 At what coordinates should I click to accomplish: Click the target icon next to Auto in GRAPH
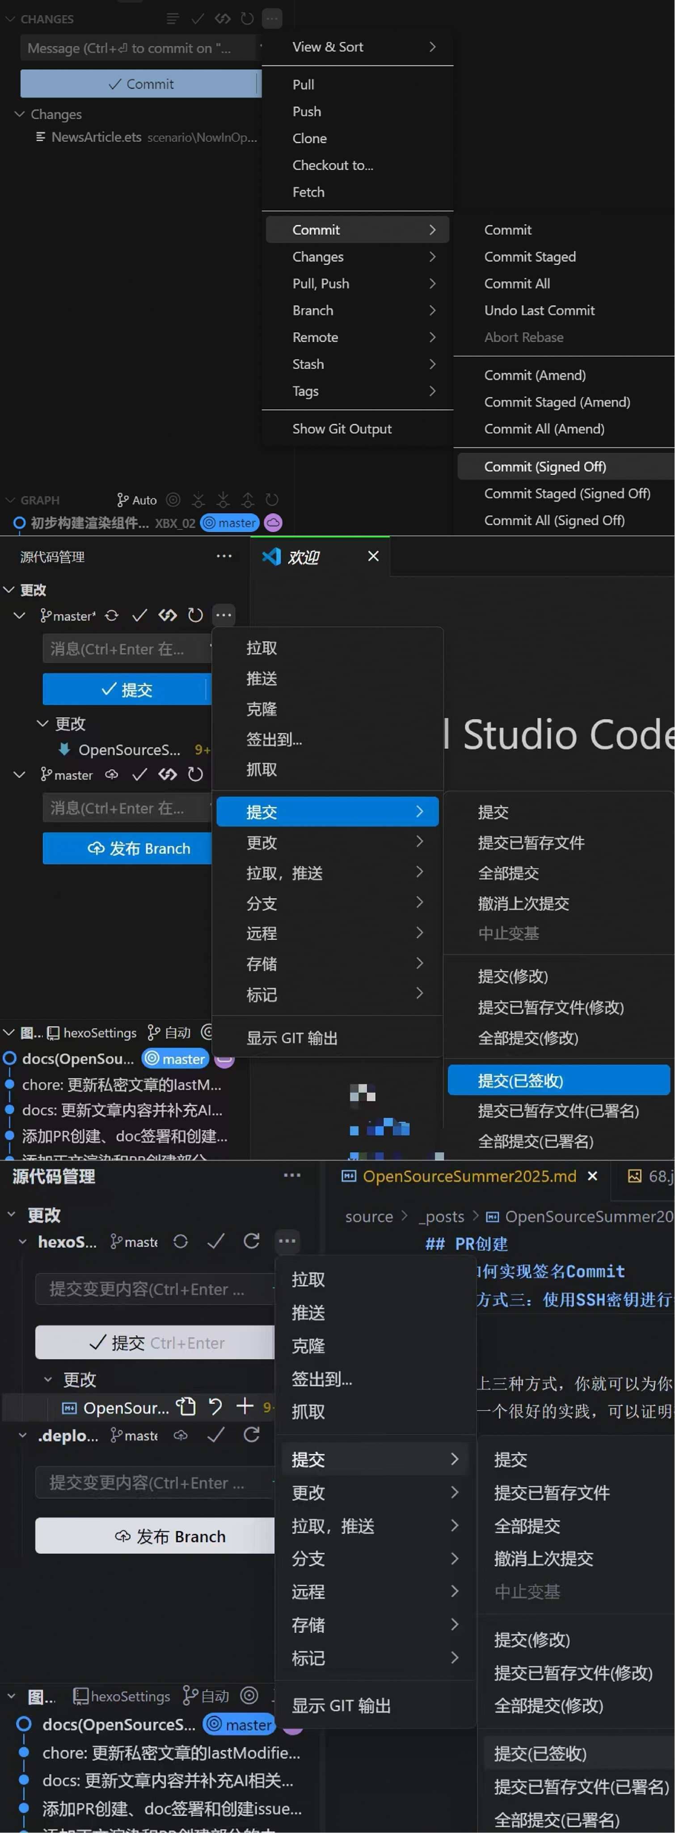(x=173, y=499)
